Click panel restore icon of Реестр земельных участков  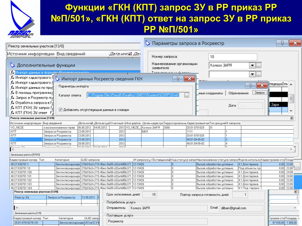(x=292, y=118)
